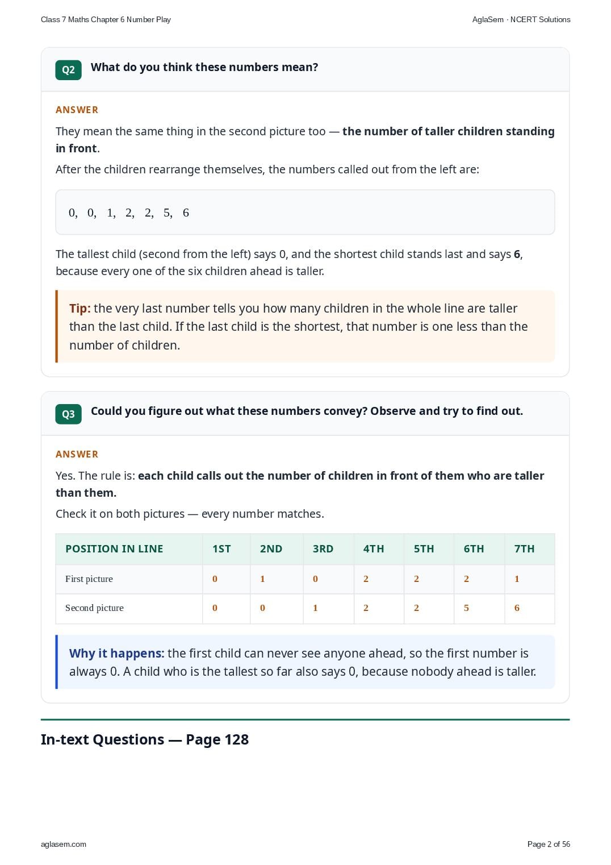Click the orange Tip callout box
The width and height of the screenshot is (611, 865).
(x=305, y=326)
